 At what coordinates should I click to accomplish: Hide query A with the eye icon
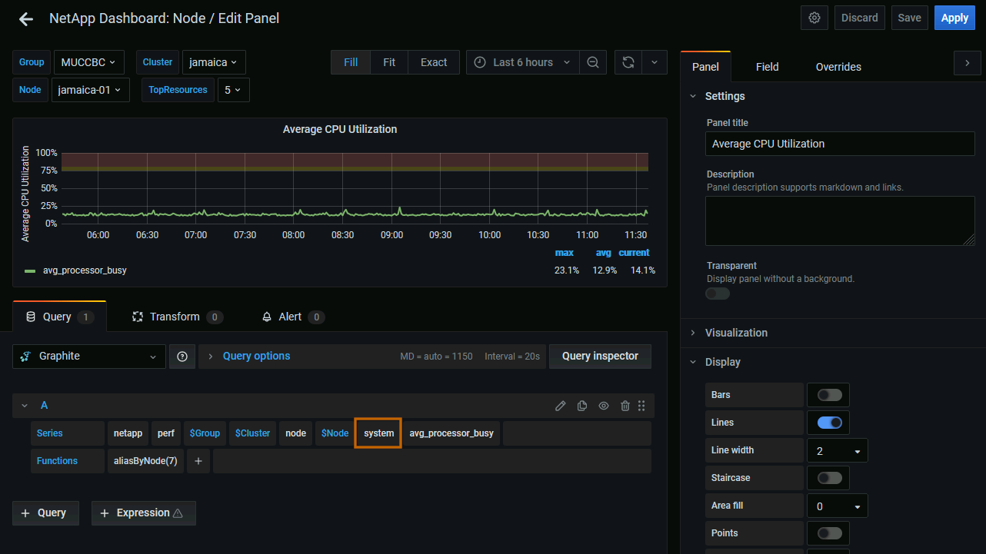(604, 406)
